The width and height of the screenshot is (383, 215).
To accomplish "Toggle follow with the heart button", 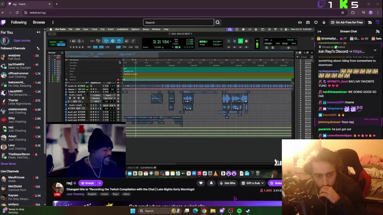I will [201, 183].
